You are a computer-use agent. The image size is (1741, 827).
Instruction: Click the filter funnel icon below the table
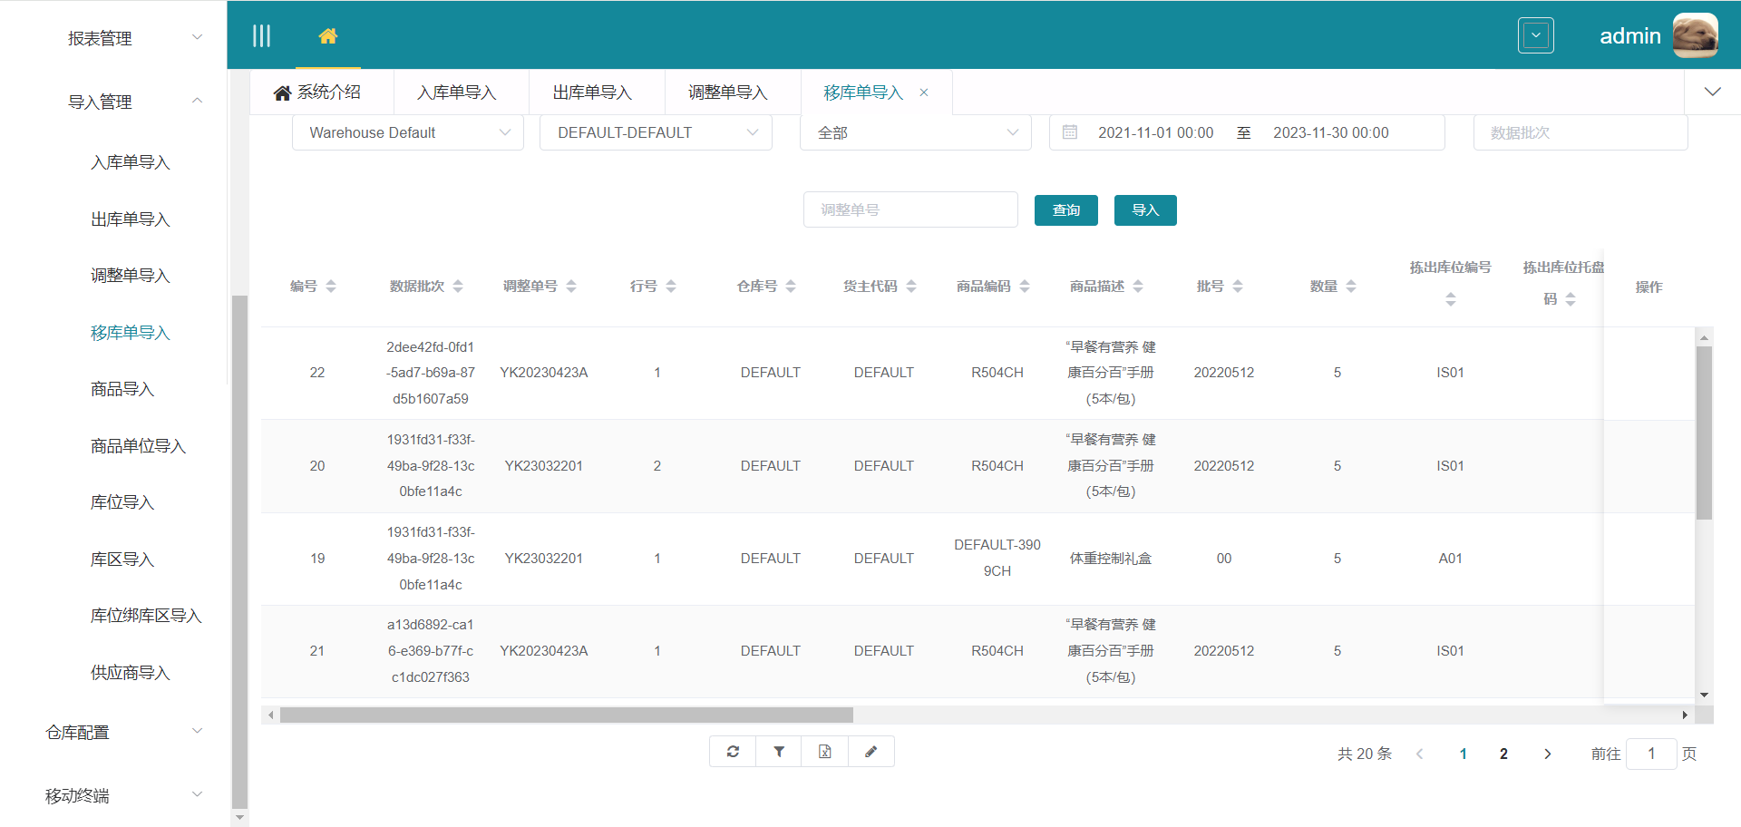tap(779, 752)
